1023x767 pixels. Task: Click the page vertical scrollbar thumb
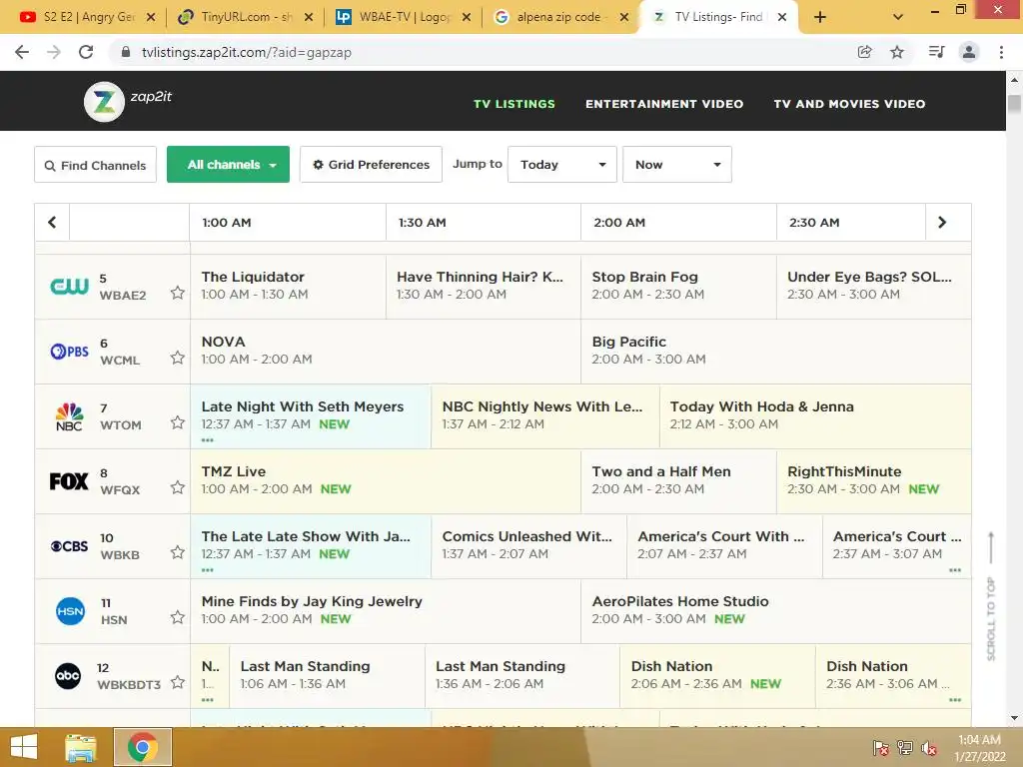point(1014,104)
